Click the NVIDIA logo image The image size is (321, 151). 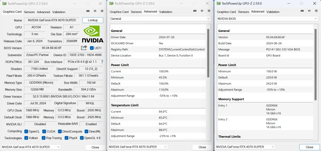[93, 34]
